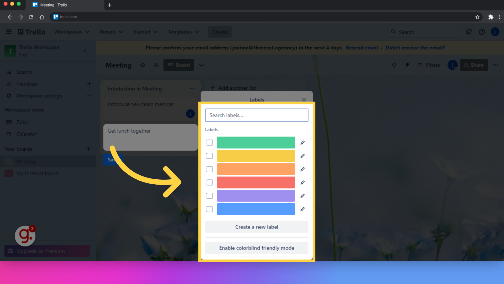
Task: Select the green label color
Action: (x=256, y=143)
